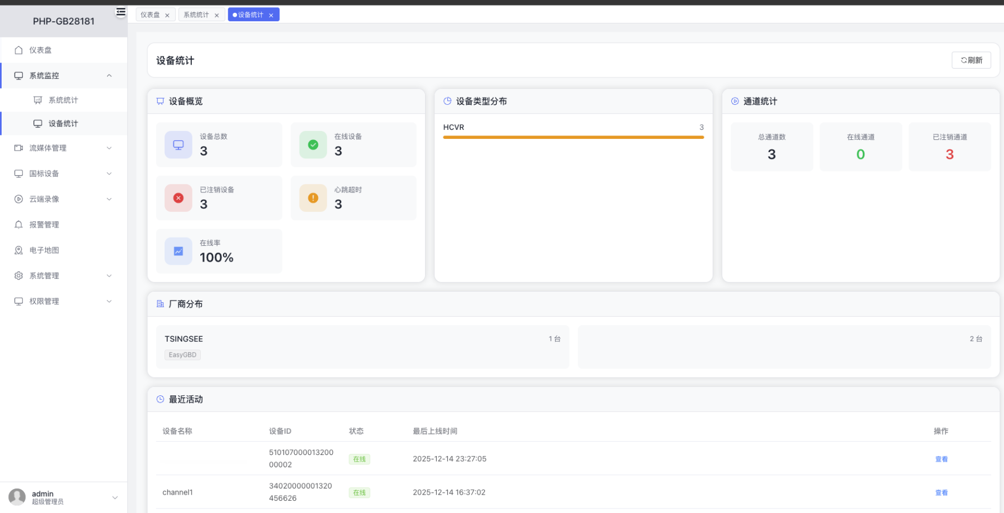Switch to the 系统统计 tab
Image resolution: width=1004 pixels, height=513 pixels.
click(196, 15)
